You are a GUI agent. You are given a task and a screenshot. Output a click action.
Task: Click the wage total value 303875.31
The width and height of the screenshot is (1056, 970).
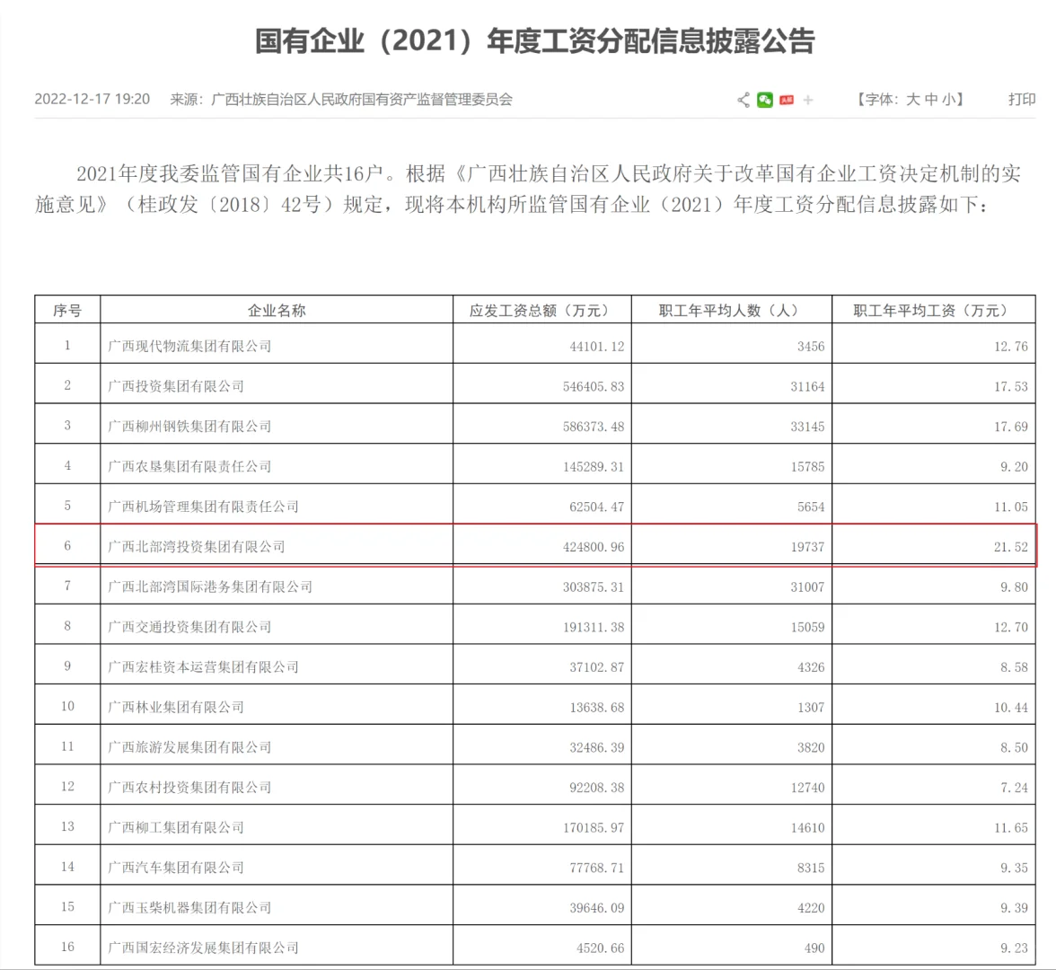click(594, 586)
